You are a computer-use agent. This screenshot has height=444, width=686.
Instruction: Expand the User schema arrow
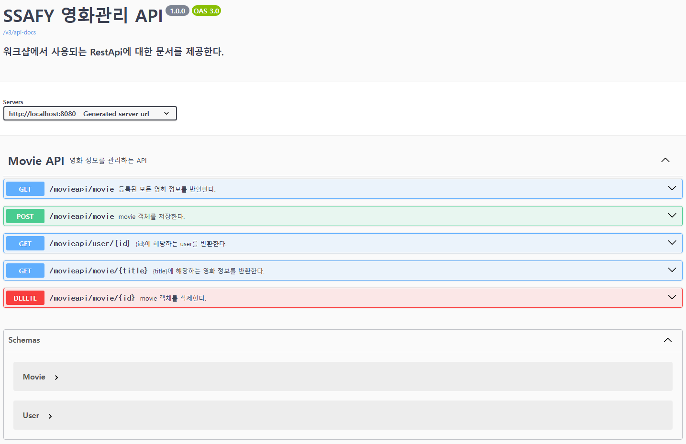(50, 416)
